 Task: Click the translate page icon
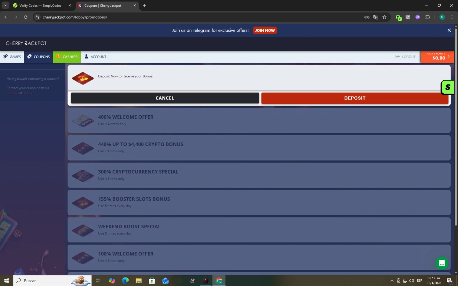click(x=376, y=17)
